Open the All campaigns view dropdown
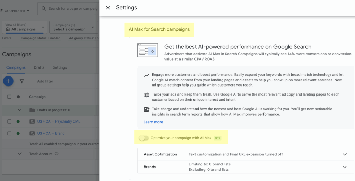The width and height of the screenshot is (355, 181). [25, 27]
